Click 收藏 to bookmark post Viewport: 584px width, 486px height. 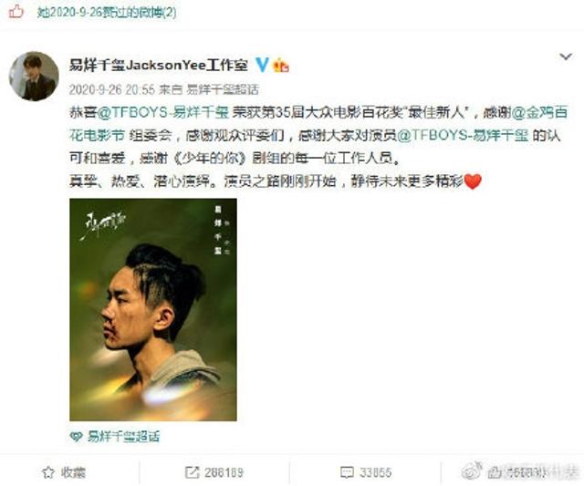click(x=73, y=472)
